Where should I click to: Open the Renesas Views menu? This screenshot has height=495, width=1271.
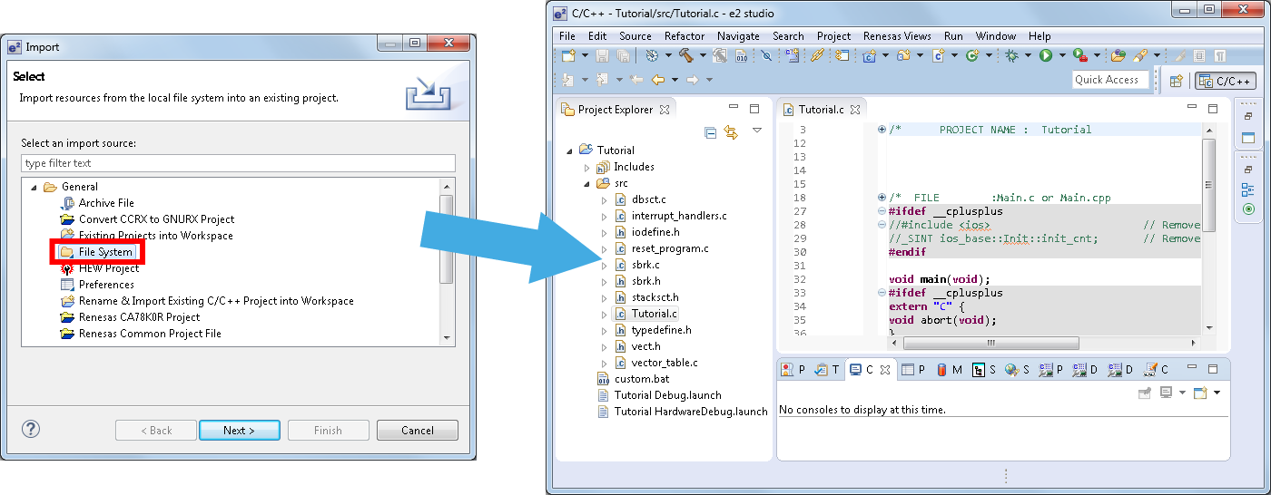897,36
